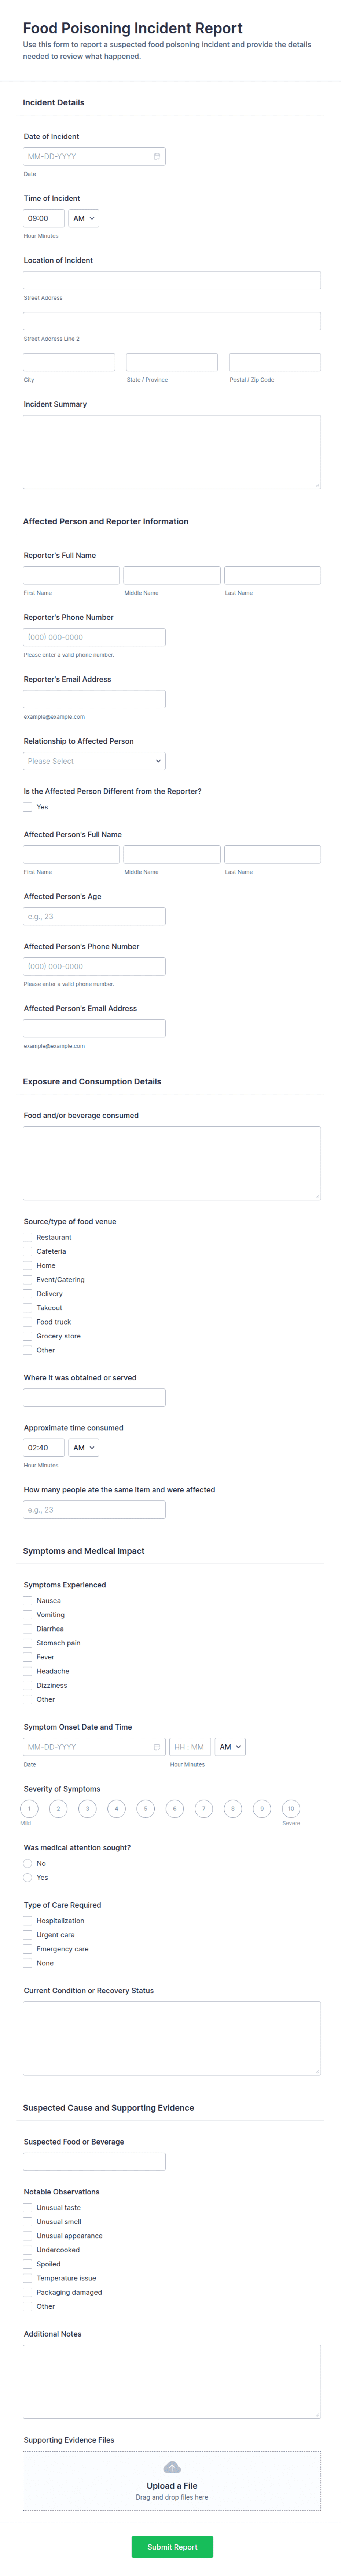Select Yes for medical attention sought

tap(28, 1877)
